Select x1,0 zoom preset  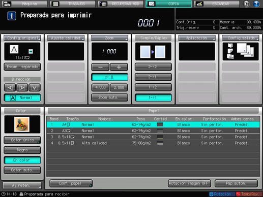tap(109, 77)
